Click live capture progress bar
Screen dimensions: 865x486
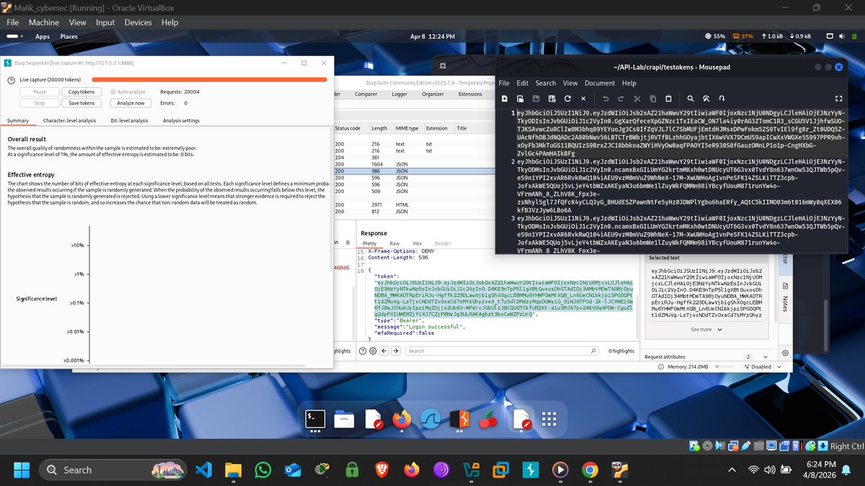coord(209,79)
